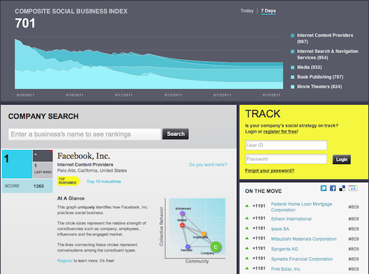
Task: Click the green Company circle in graph
Action: 215,247
